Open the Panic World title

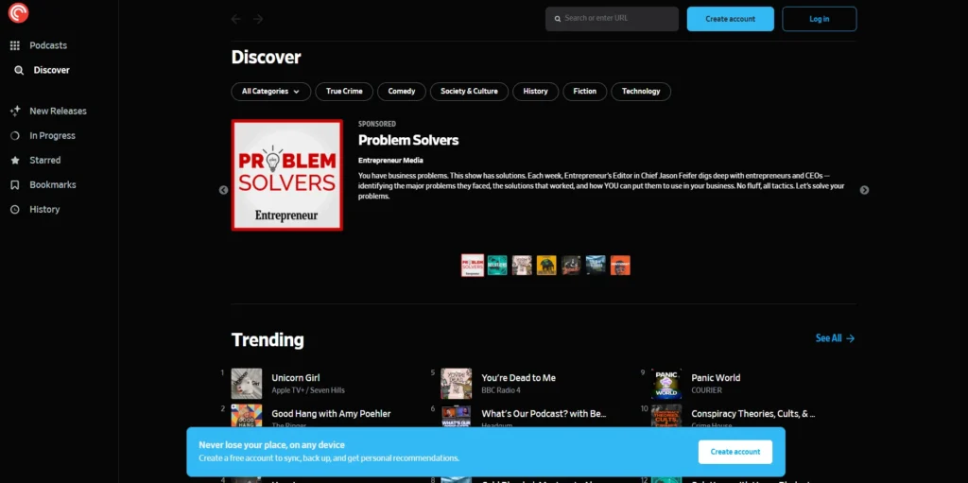click(x=716, y=378)
